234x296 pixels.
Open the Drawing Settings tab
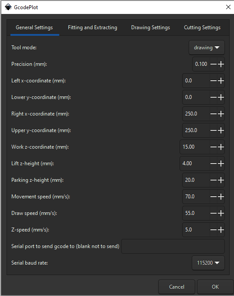(150, 27)
